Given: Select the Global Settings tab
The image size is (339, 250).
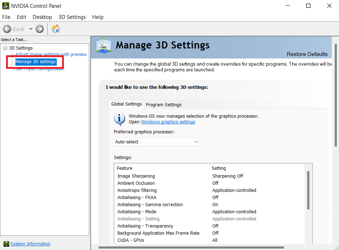Looking at the screenshot, I should click(126, 104).
